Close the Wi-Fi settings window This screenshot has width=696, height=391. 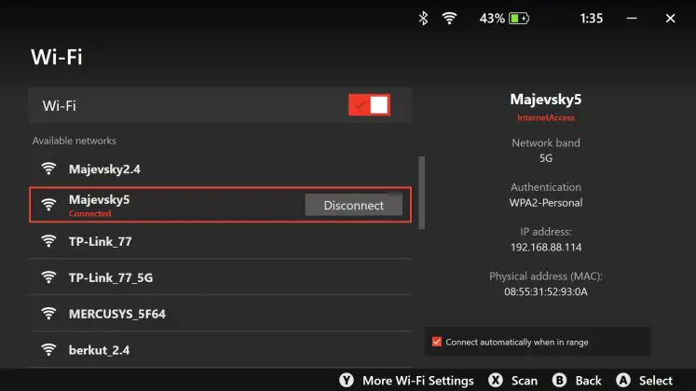pos(670,19)
